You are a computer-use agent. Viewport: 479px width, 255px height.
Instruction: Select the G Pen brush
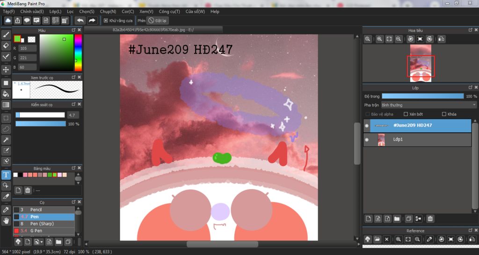tap(44, 231)
